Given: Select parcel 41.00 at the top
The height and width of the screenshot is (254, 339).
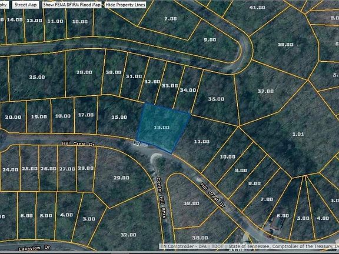Looking at the screenshot, I should tap(257, 8).
